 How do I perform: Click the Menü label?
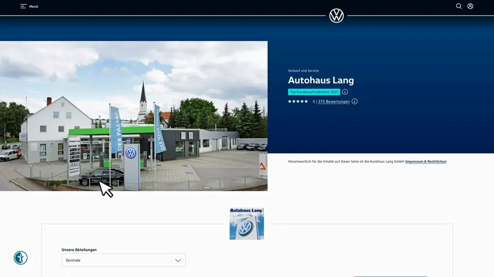[34, 6]
